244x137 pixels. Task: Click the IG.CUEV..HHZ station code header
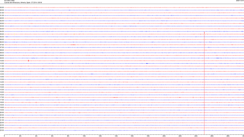coord(9,1)
